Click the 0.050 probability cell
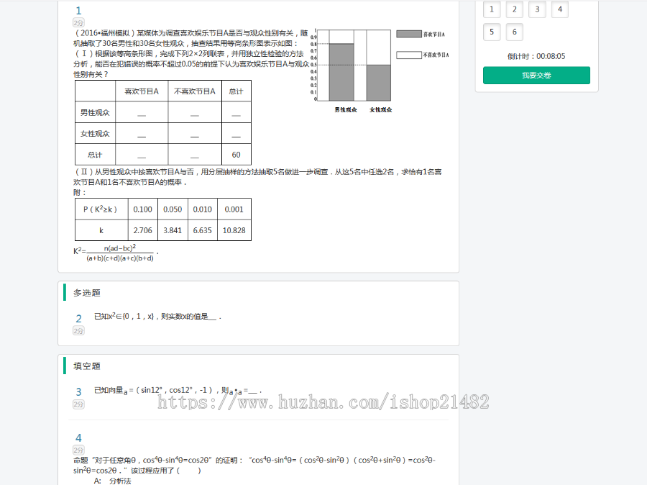Viewport: 647px width, 485px height. click(173, 209)
